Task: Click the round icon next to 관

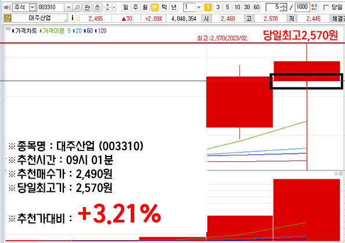Action: (x=97, y=8)
